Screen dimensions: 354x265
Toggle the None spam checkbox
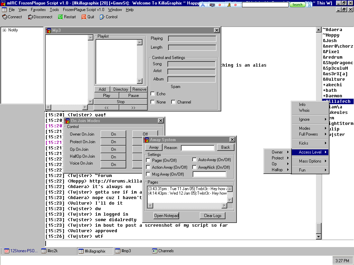[x=152, y=102]
